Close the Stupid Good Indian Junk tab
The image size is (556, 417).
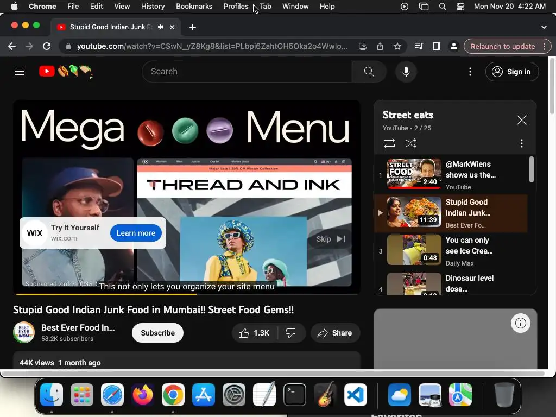click(172, 27)
